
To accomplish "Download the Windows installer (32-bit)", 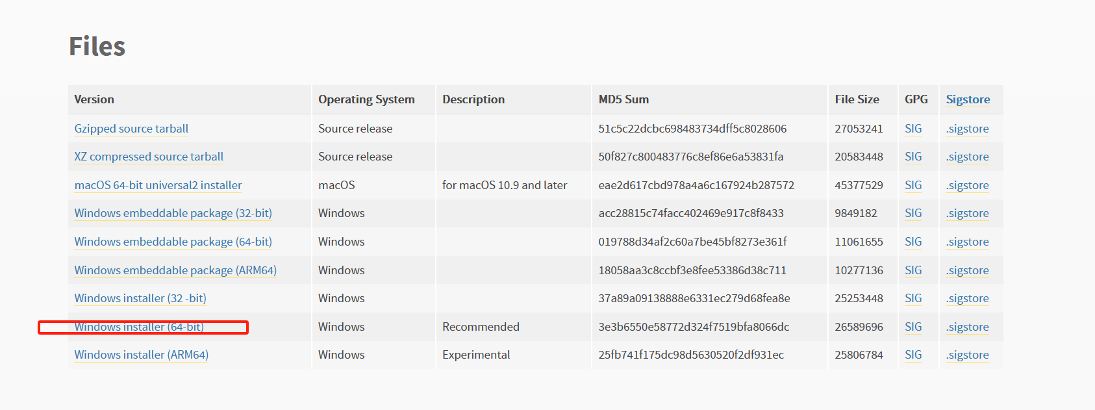I will pos(140,298).
